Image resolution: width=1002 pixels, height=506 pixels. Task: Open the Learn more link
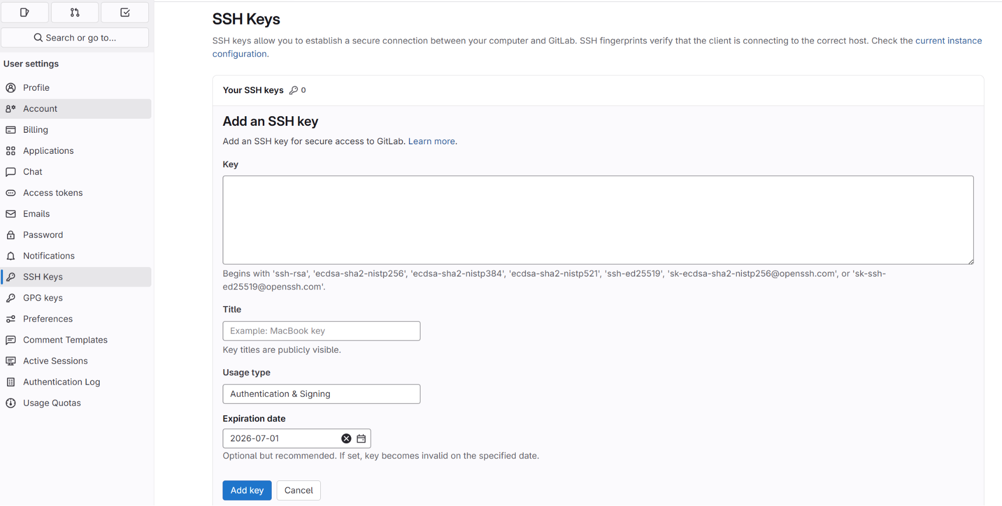[x=432, y=141]
